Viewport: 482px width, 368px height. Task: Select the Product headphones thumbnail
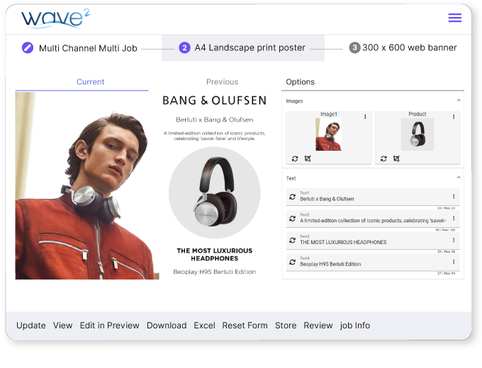417,134
